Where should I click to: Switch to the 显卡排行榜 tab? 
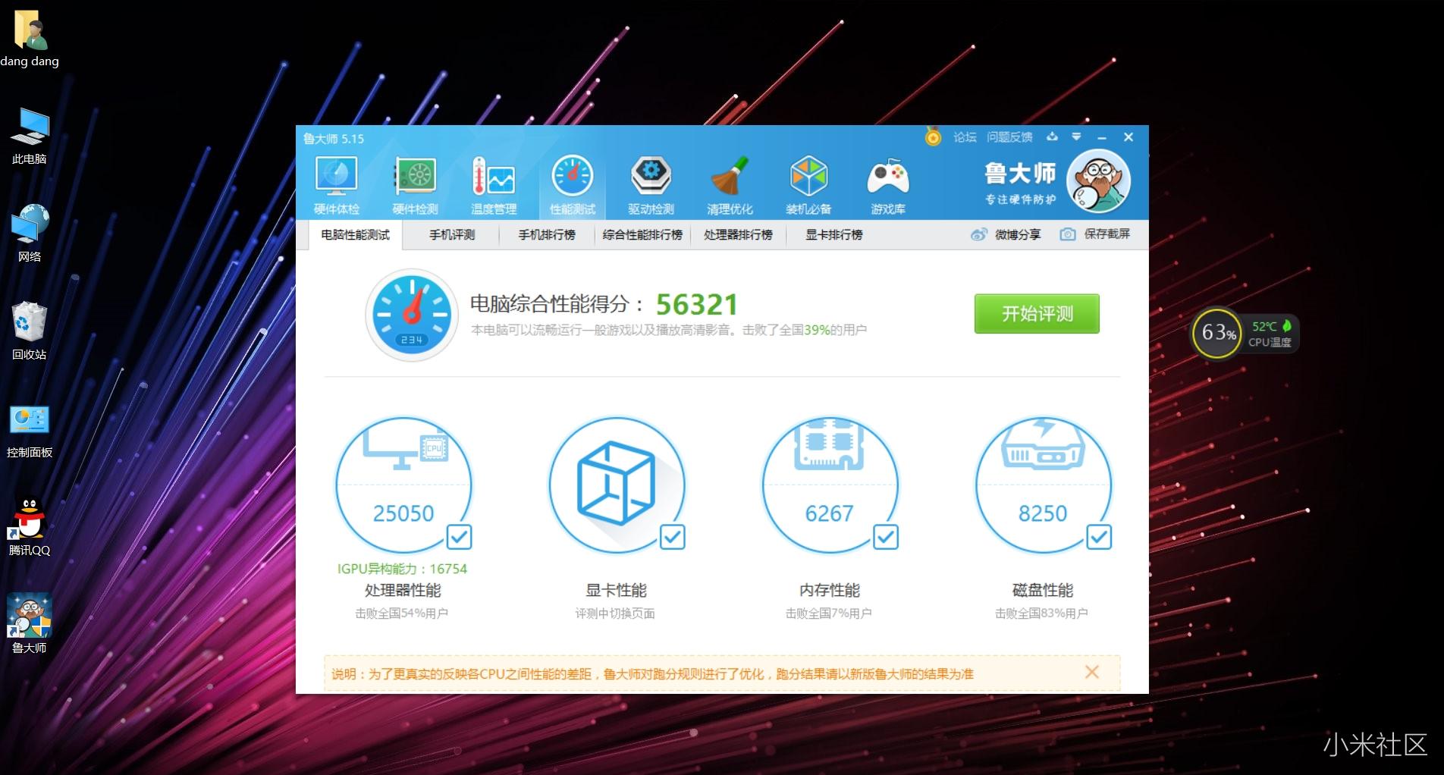coord(833,235)
